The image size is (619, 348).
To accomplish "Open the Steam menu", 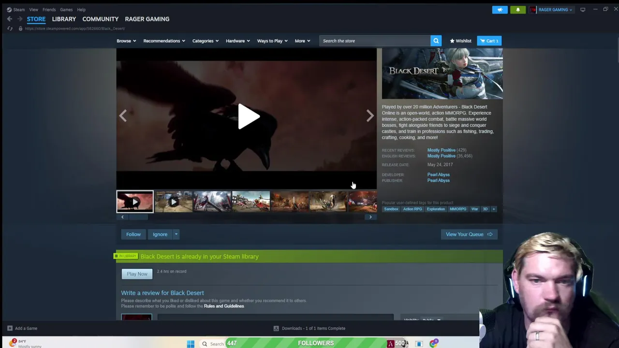I will (16, 10).
